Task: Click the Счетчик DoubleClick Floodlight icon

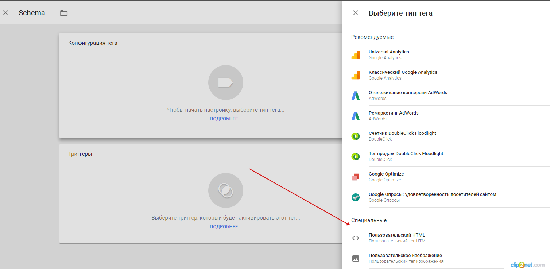Action: pos(356,136)
